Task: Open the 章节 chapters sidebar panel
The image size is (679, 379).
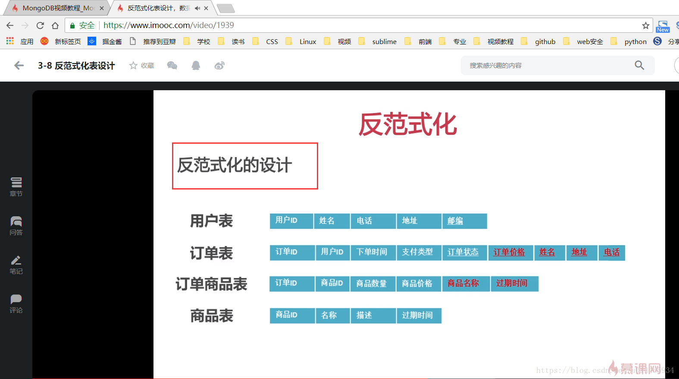Action: pyautogui.click(x=16, y=187)
